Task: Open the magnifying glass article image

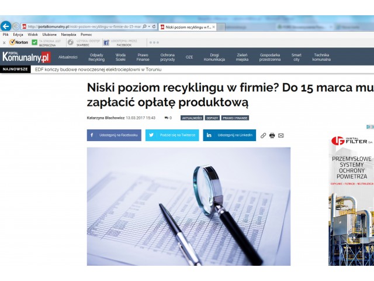Action: point(189,207)
